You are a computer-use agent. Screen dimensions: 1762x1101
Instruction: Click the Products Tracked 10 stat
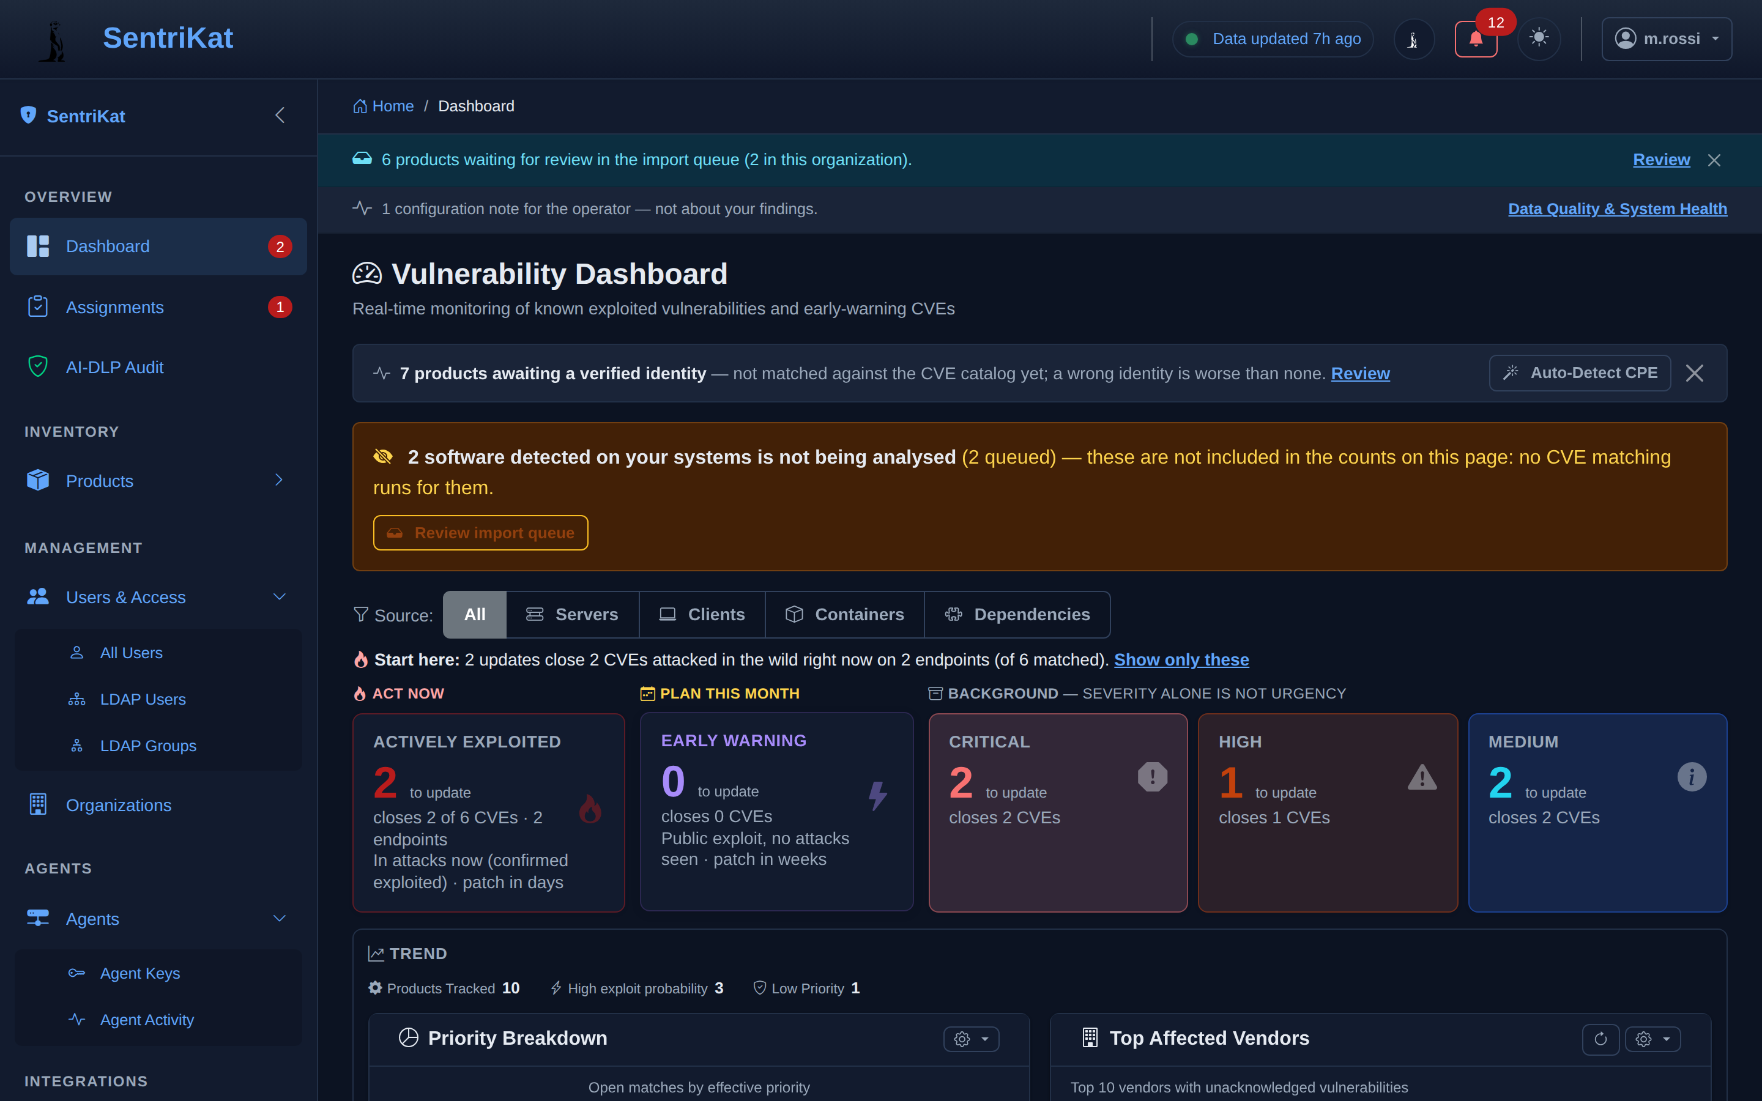(x=444, y=988)
